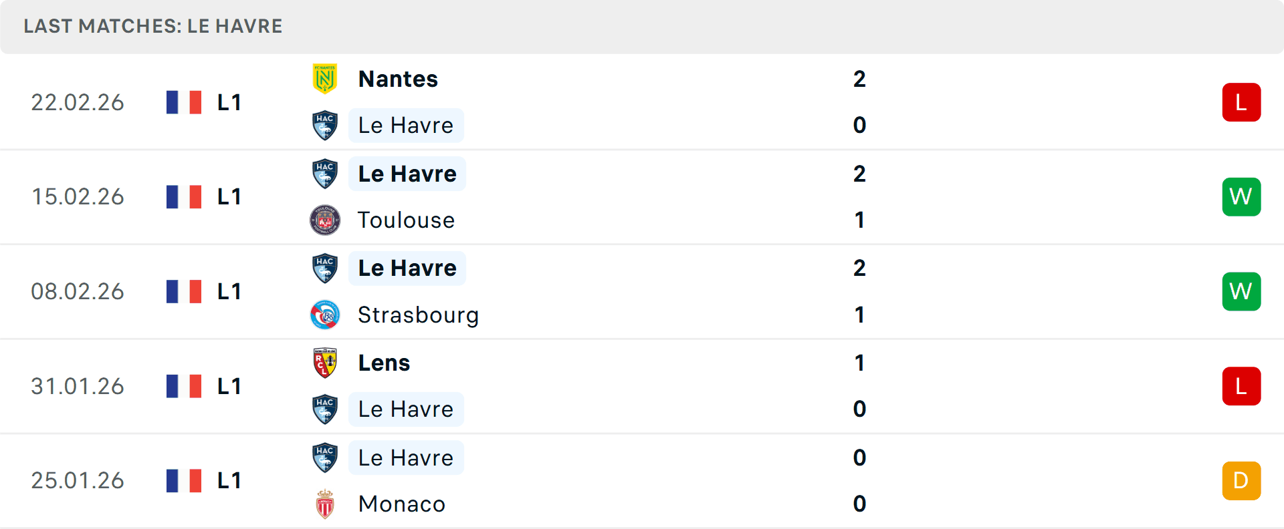Toggle the red L badge for the Nantes match
The width and height of the screenshot is (1284, 529).
coord(1241,102)
